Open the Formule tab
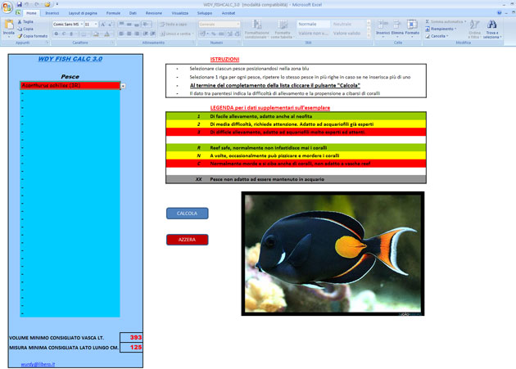Screen dimensions: 516x369 pos(113,13)
